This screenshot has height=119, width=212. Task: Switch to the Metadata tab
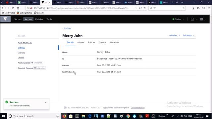point(114,43)
